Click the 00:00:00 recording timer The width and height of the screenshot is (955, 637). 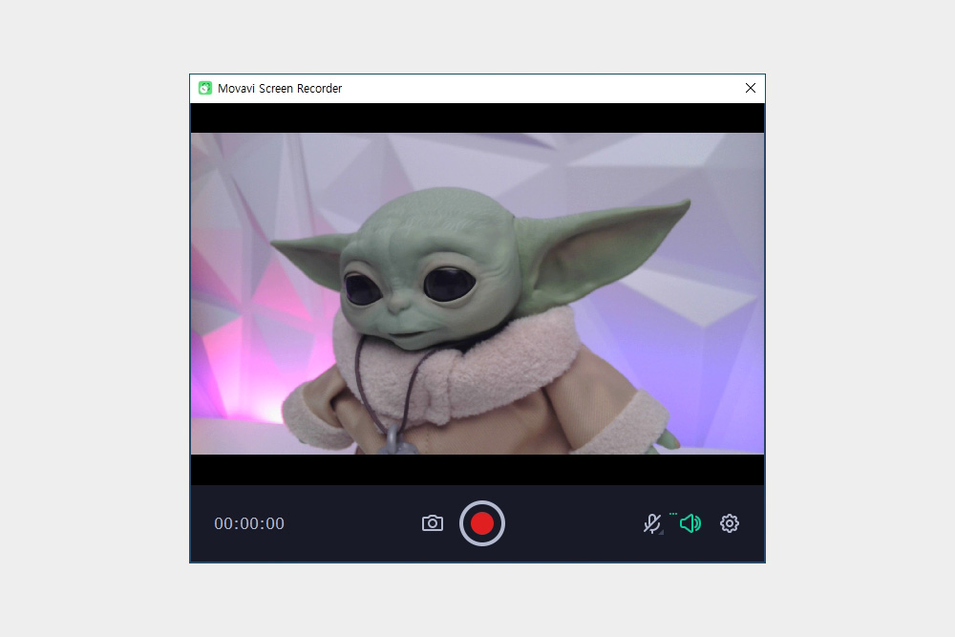pyautogui.click(x=249, y=523)
